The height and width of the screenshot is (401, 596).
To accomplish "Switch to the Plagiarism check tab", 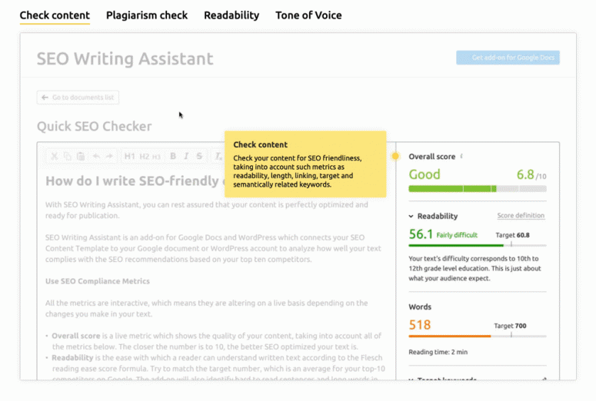I will pyautogui.click(x=147, y=15).
